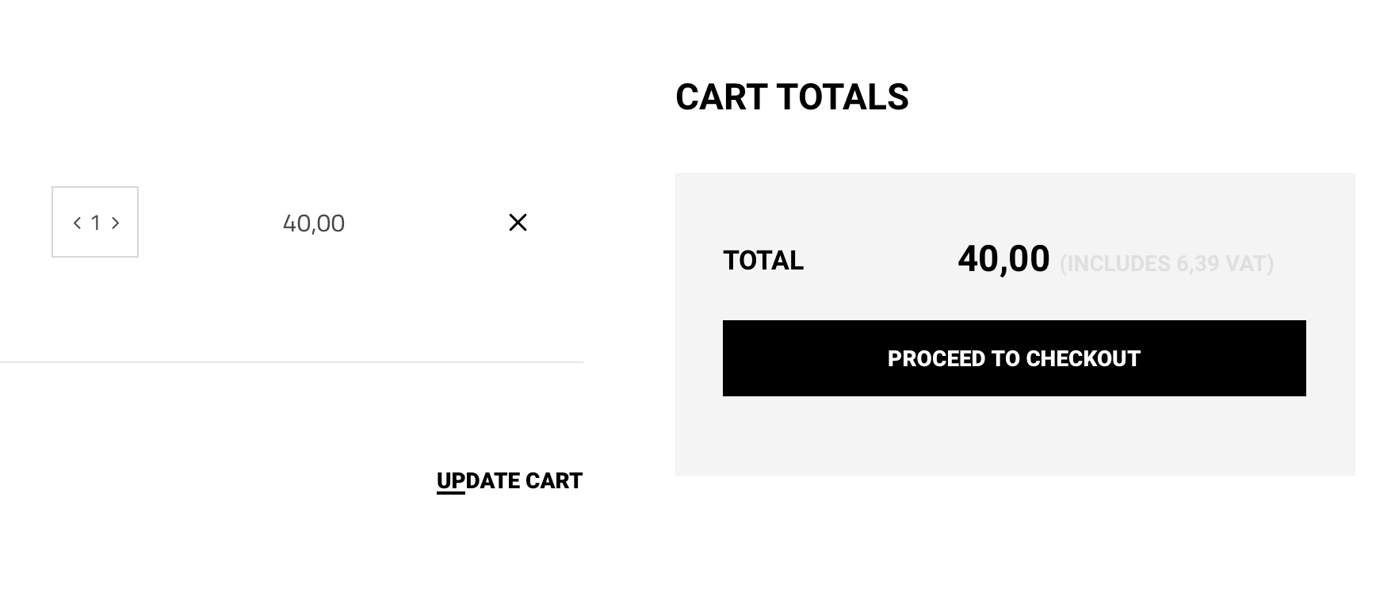Image resolution: width=1395 pixels, height=604 pixels.
Task: Click the UPDATE CART link
Action: 510,480
